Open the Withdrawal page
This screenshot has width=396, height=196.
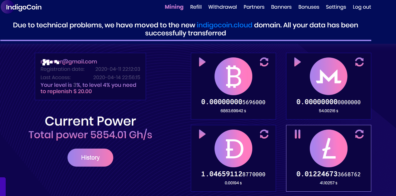[x=223, y=7]
